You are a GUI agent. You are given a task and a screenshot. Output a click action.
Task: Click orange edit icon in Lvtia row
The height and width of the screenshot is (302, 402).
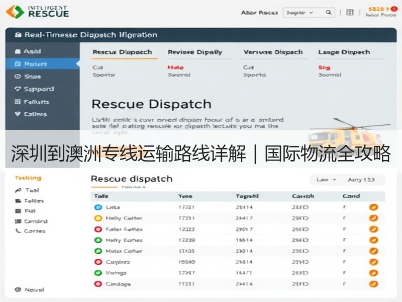[373, 207]
